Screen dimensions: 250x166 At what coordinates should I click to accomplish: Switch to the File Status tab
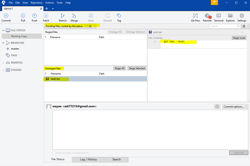pos(58,160)
